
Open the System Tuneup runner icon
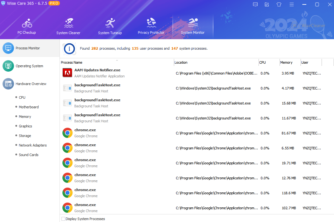click(110, 23)
